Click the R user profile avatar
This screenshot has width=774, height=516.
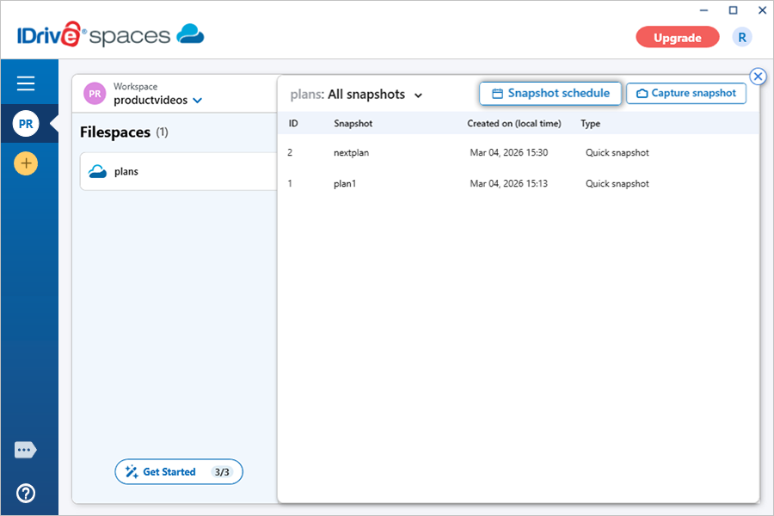pyautogui.click(x=742, y=37)
